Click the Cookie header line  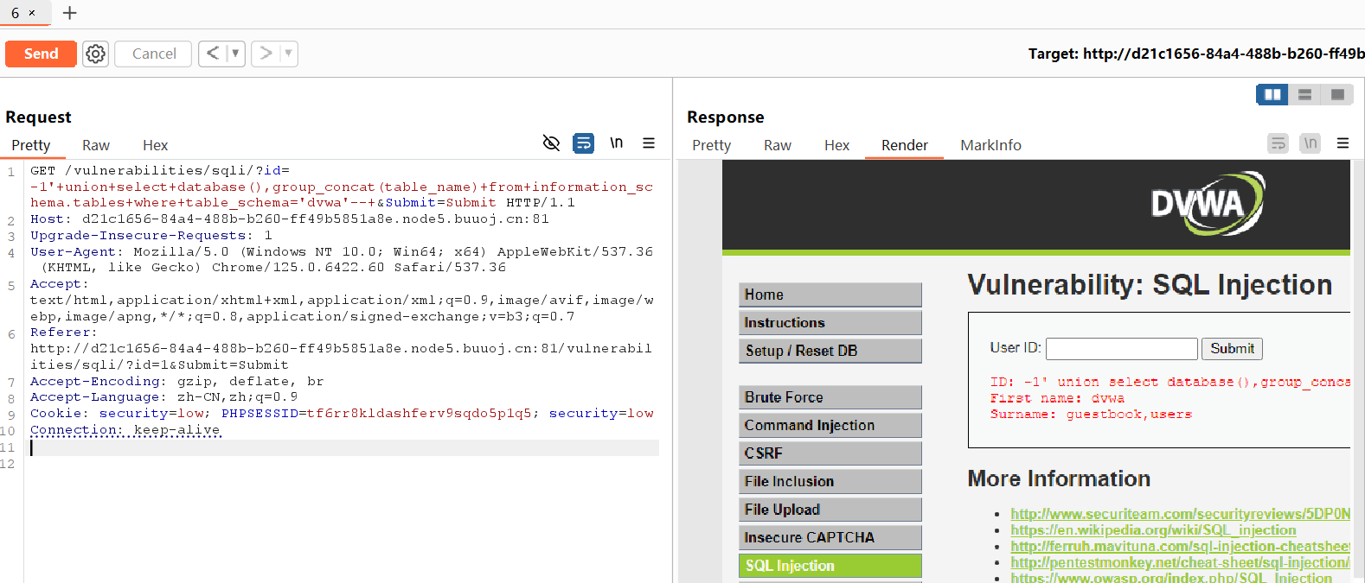[342, 414]
